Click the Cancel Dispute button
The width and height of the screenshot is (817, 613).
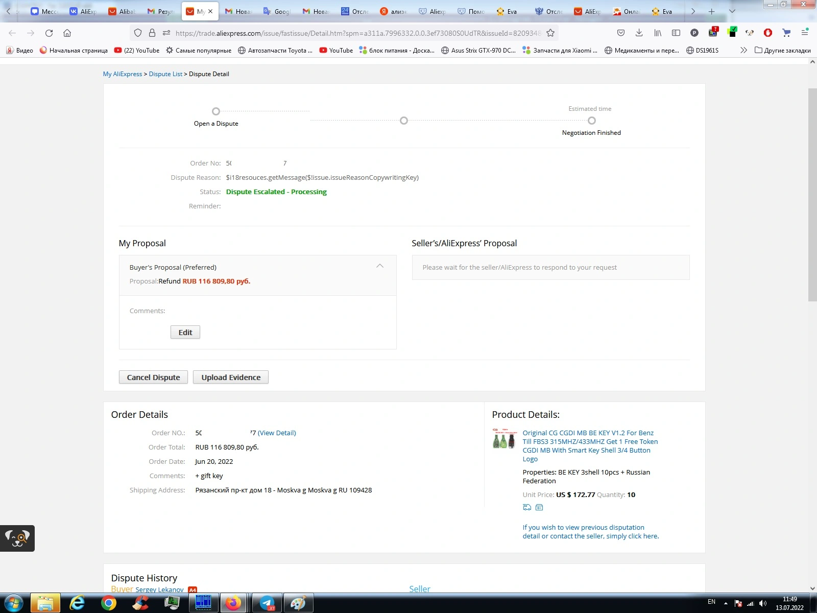153,377
